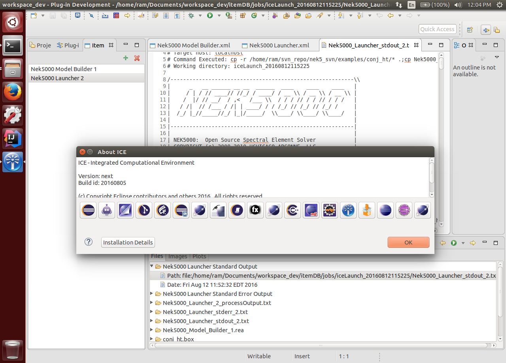The height and width of the screenshot is (363, 506).
Task: Switch to the Plots tab in bottom panel
Action: [199, 256]
